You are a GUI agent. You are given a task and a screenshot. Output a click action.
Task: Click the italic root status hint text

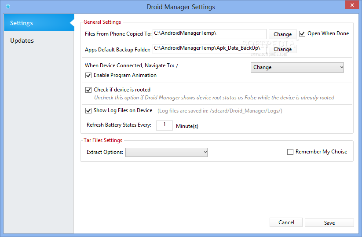(x=214, y=98)
